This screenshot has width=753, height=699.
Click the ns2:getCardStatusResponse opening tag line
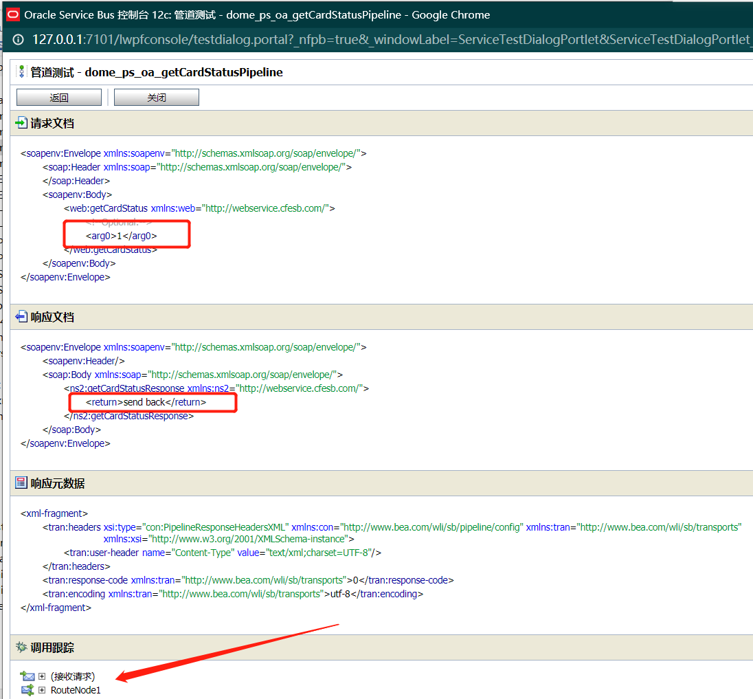(x=216, y=388)
